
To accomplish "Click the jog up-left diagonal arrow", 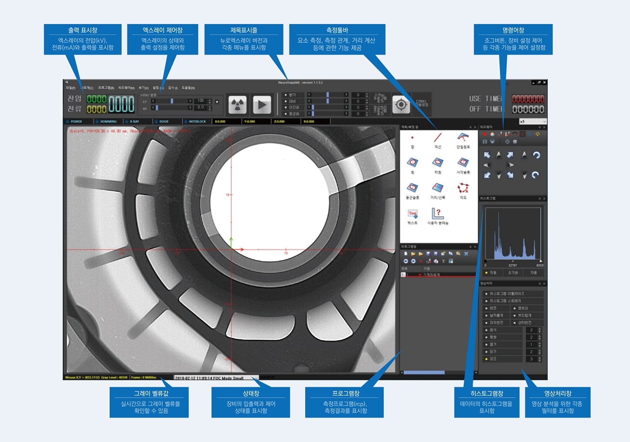I will (x=487, y=155).
